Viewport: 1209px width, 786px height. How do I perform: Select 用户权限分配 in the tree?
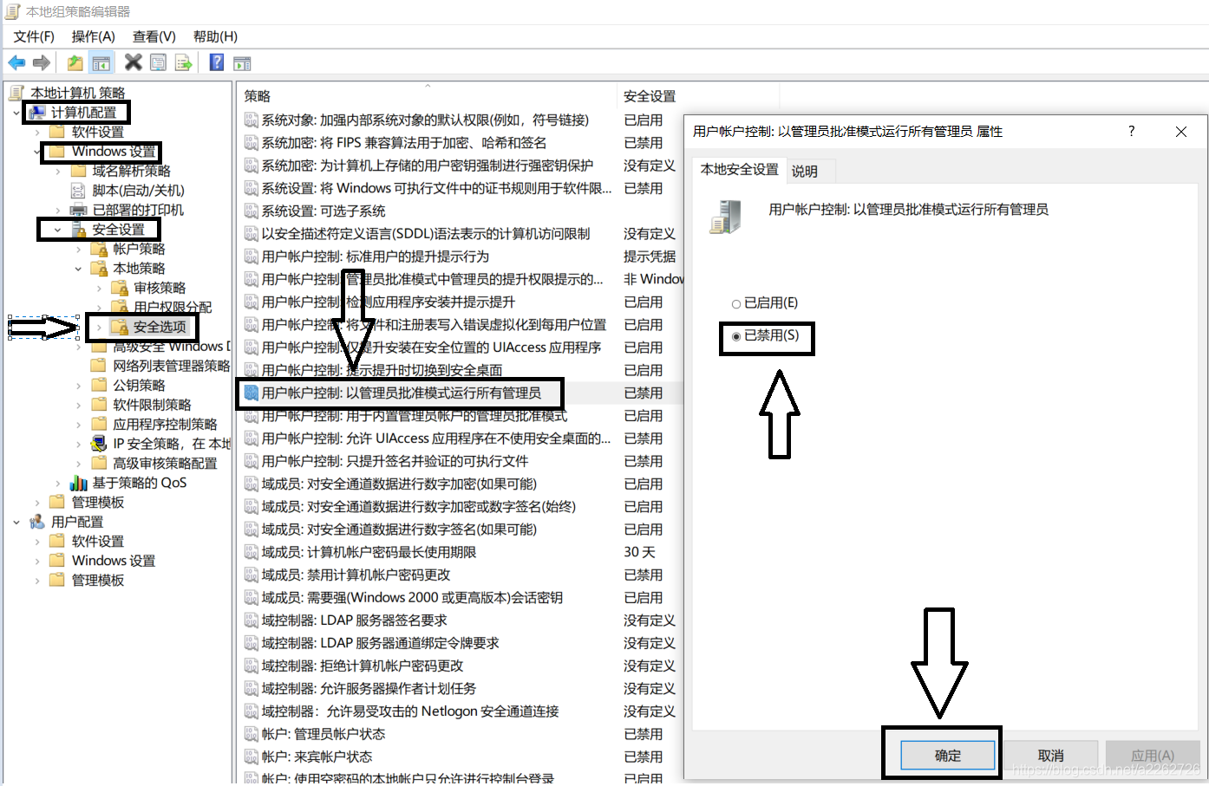tap(172, 308)
